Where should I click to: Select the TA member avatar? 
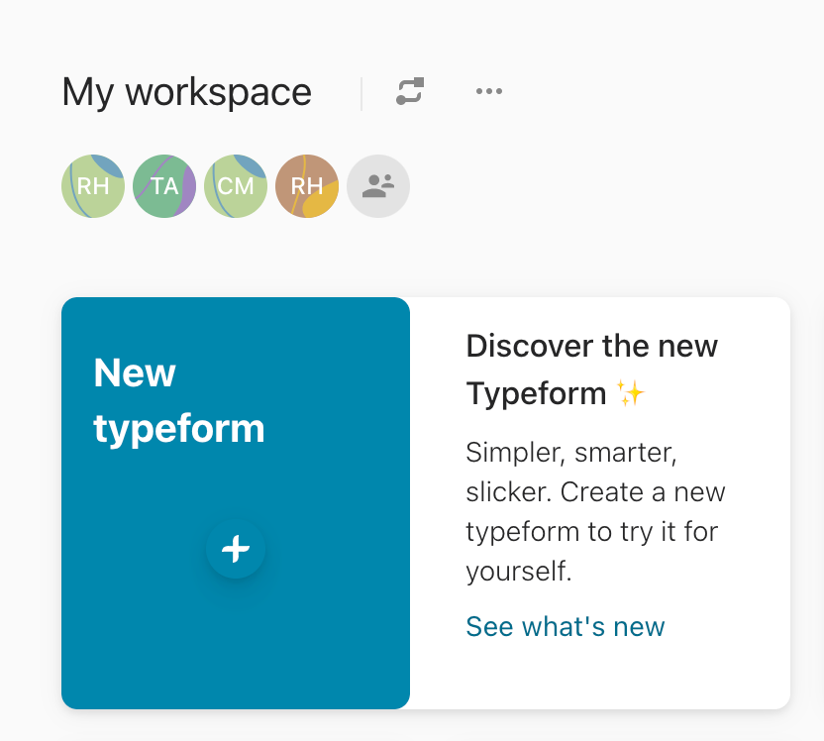164,186
